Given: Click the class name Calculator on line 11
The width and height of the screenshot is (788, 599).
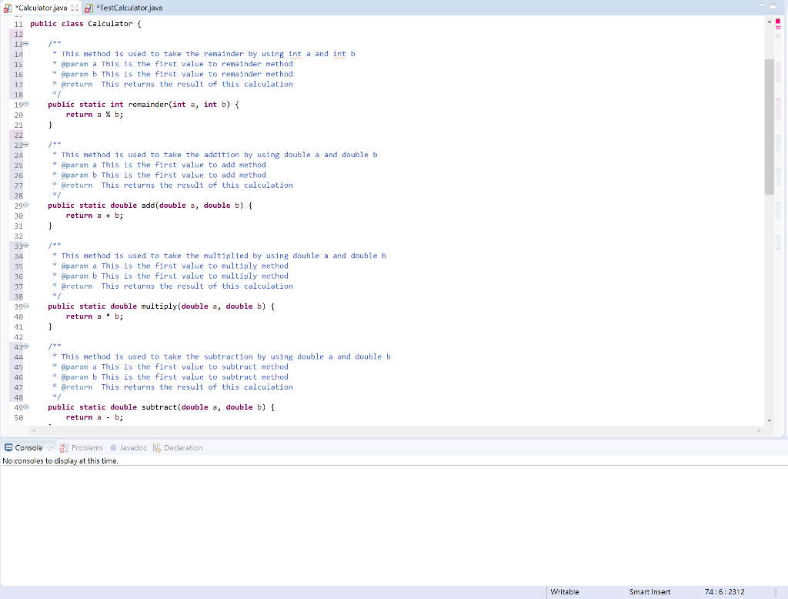Looking at the screenshot, I should pos(110,24).
